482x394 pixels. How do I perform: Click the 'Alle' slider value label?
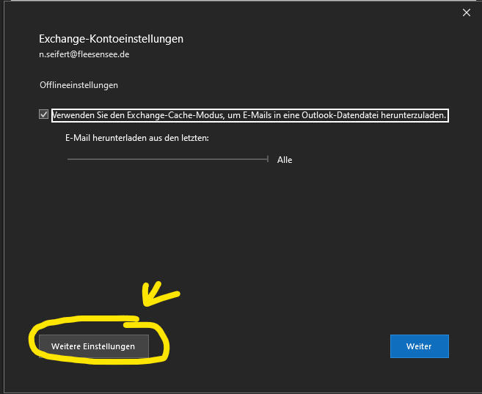pos(285,160)
